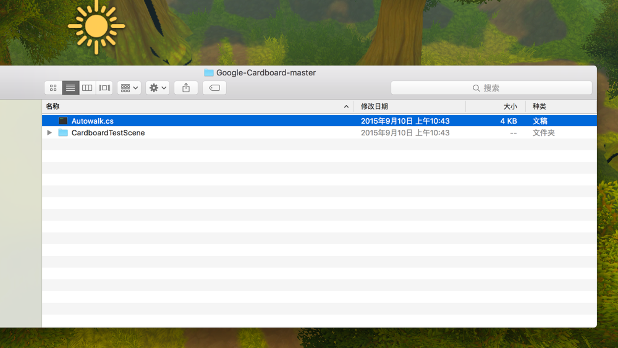Click the CardboardTestScene folder icon
Image resolution: width=618 pixels, height=348 pixels.
pyautogui.click(x=63, y=132)
